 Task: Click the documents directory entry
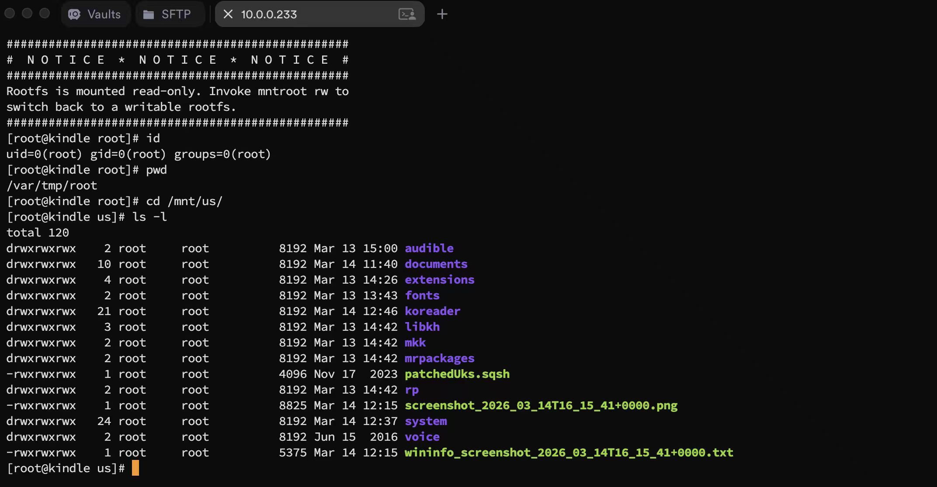[x=436, y=264]
